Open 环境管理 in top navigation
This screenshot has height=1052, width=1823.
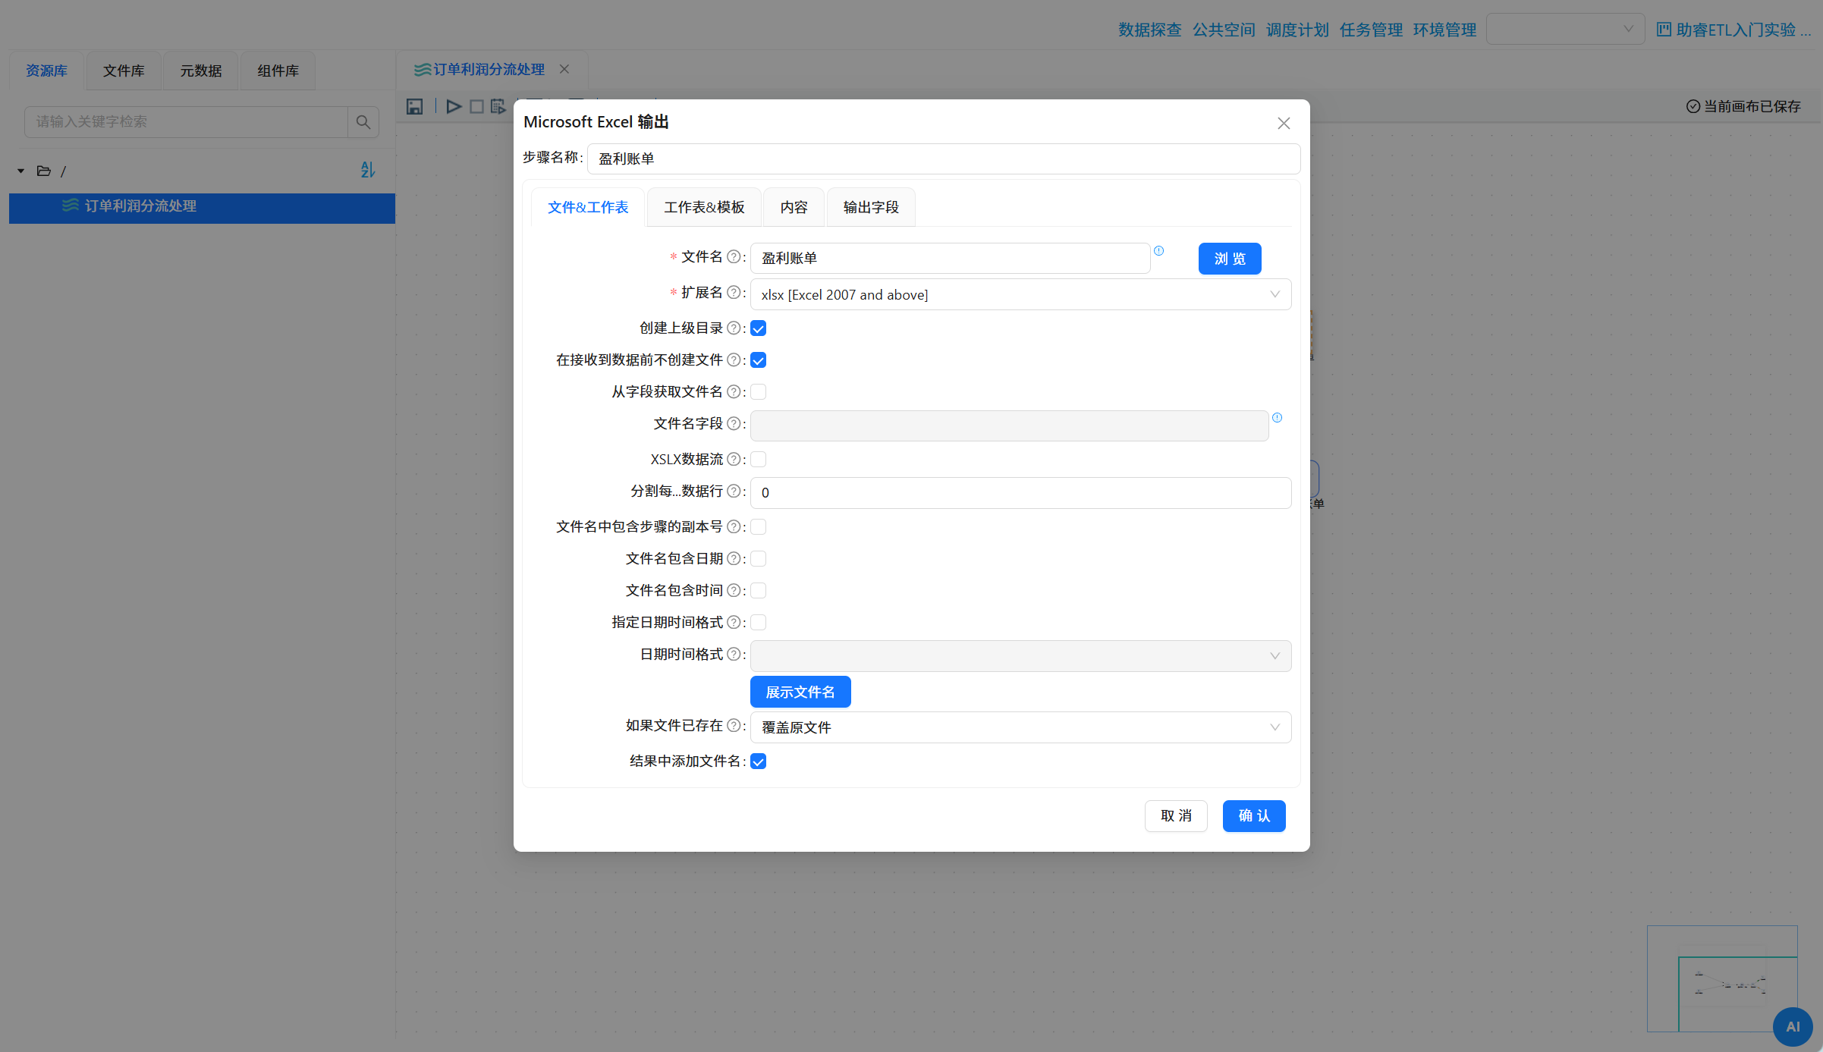click(x=1444, y=30)
